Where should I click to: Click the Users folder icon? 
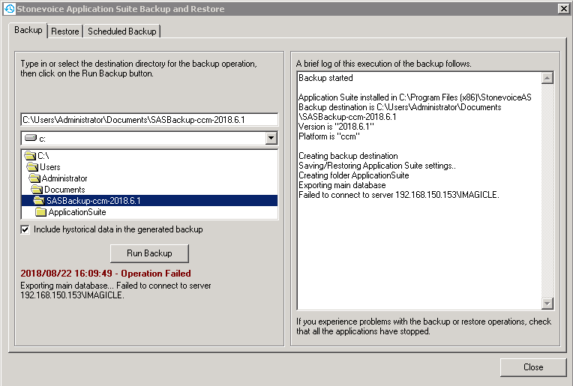coord(33,167)
